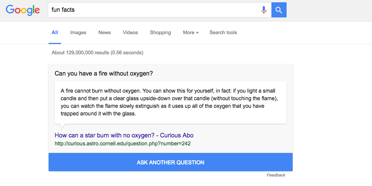Click the speech bubble pointer below the answer
The height and width of the screenshot is (186, 372).
coord(63,126)
